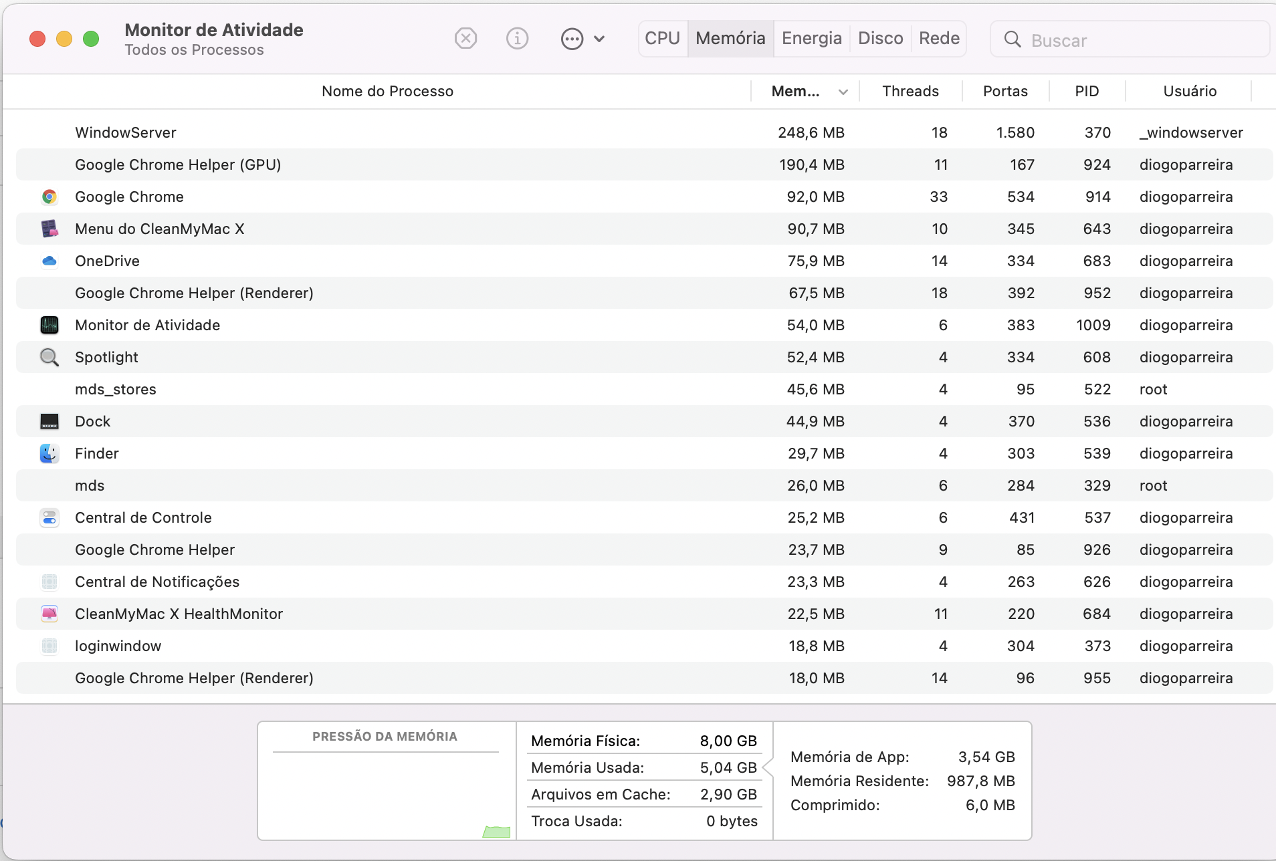
Task: Open the Energia tab
Action: tap(811, 39)
